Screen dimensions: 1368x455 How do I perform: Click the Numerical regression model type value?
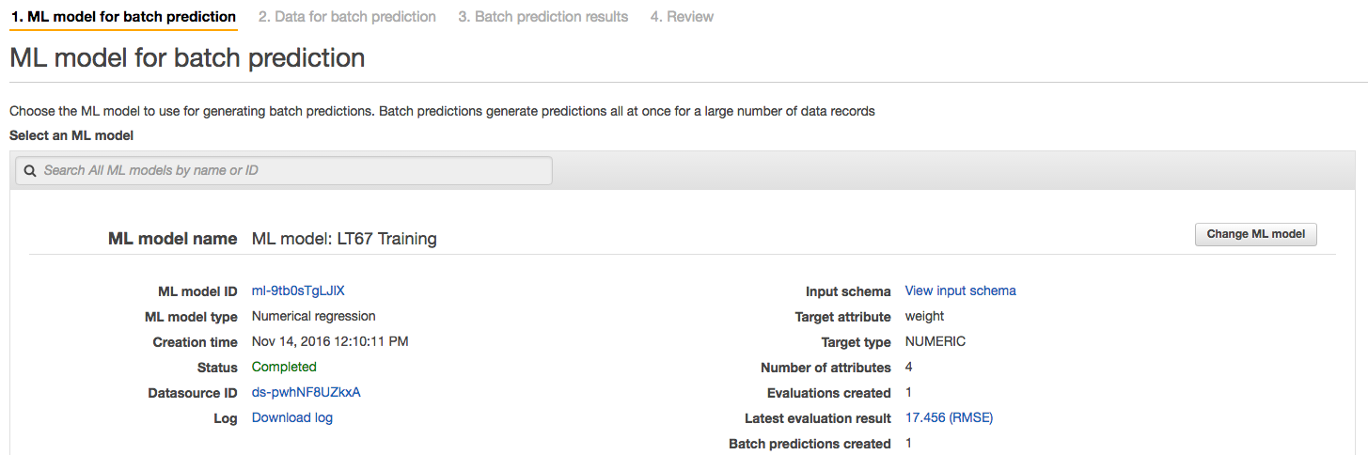point(313,316)
